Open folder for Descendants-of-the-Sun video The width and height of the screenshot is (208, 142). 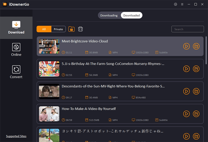click(196, 91)
